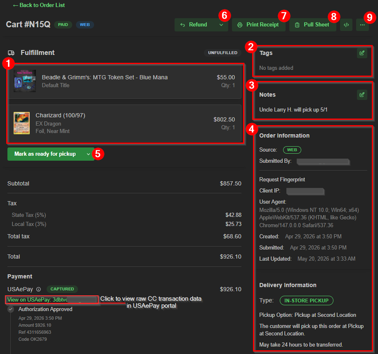Click the code brackets icon button
Screen dimensions: 378x354
pos(346,25)
